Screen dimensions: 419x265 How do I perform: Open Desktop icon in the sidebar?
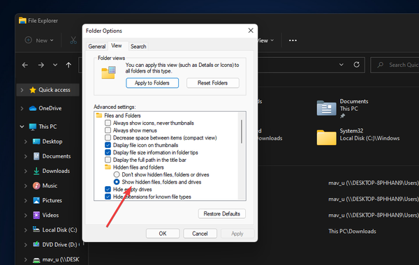(x=36, y=142)
